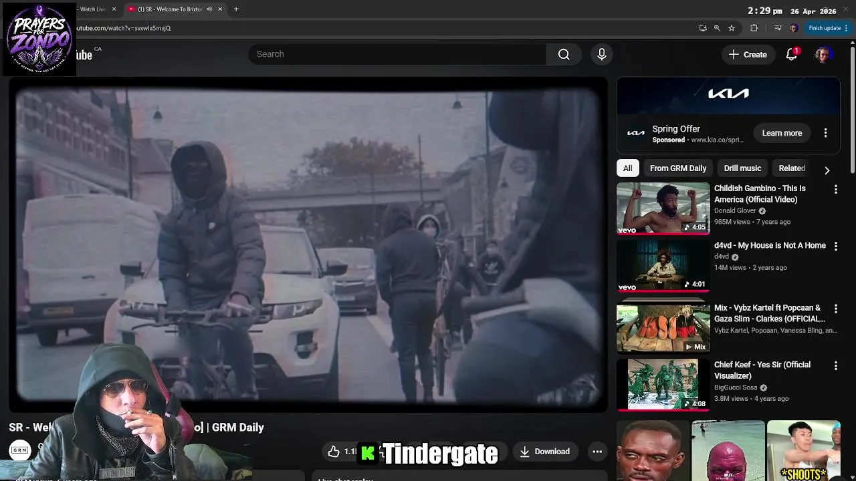The width and height of the screenshot is (856, 481).
Task: Click the Create button
Action: [748, 55]
